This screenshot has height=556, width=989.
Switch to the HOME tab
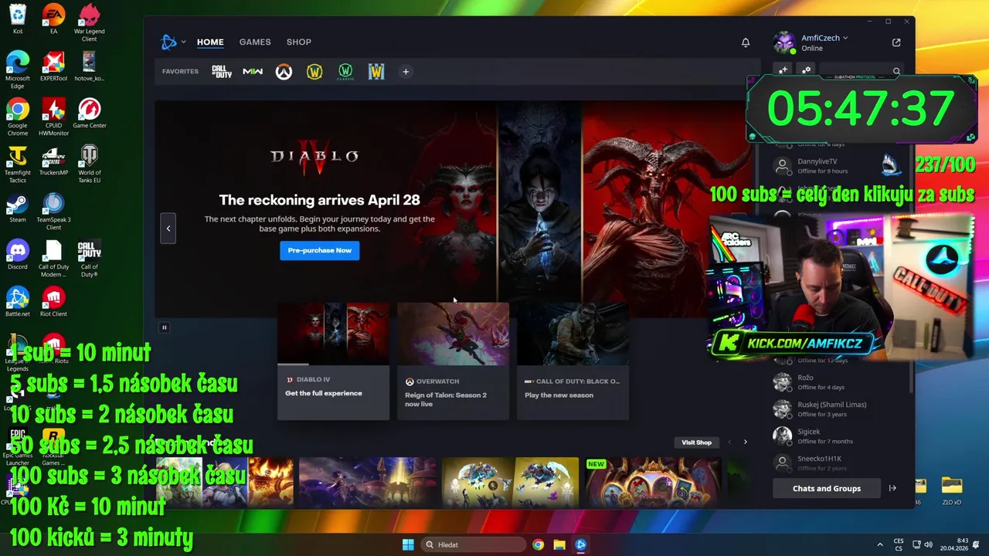(x=210, y=42)
